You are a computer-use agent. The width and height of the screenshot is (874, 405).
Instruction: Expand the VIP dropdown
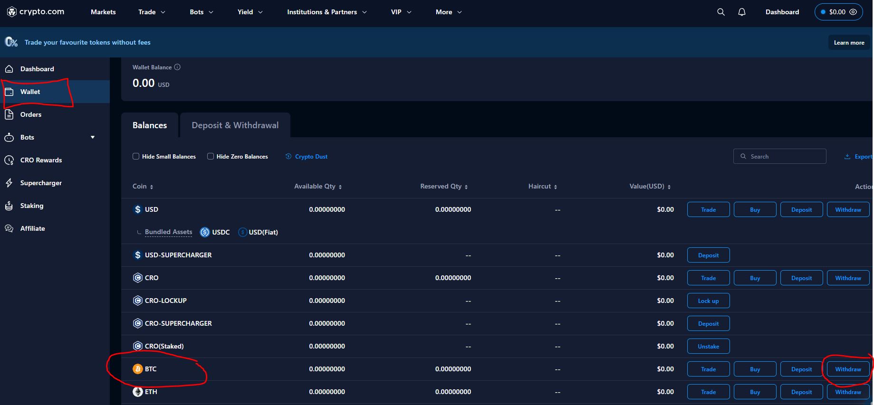(401, 12)
